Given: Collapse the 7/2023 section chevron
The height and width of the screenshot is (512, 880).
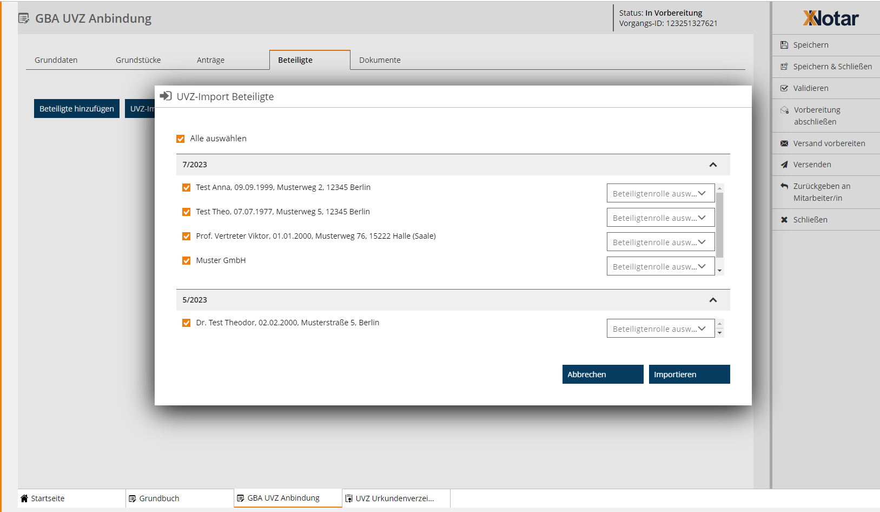Looking at the screenshot, I should [x=713, y=165].
